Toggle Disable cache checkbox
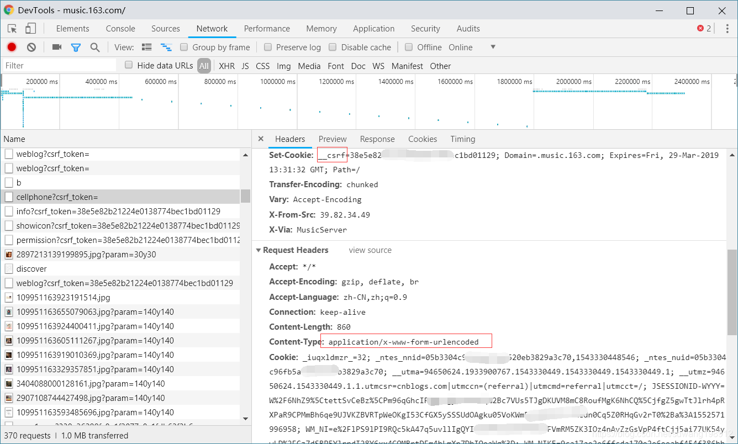This screenshot has height=444, width=738. tap(333, 47)
